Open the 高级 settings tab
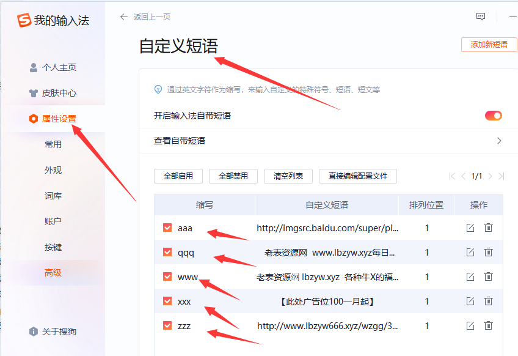The image size is (518, 356). click(x=53, y=273)
